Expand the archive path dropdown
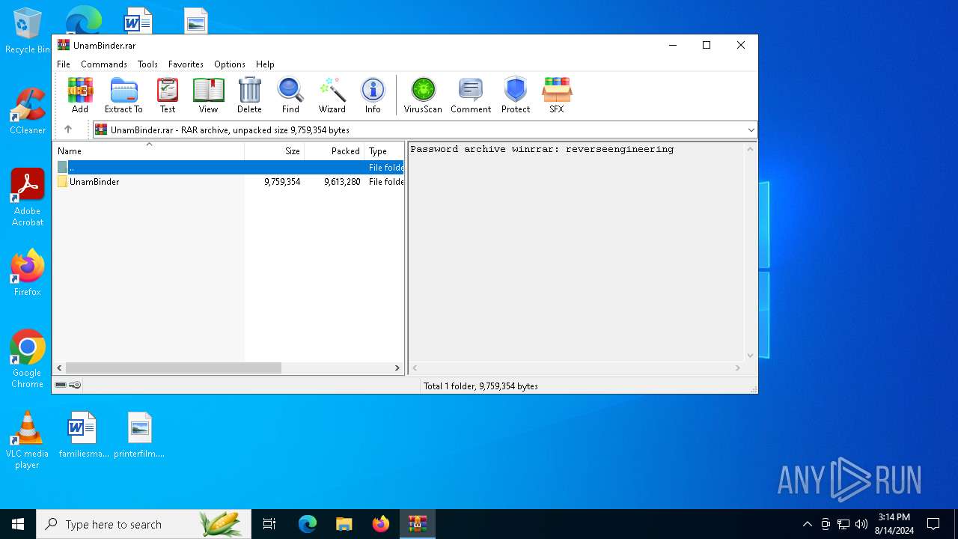The width and height of the screenshot is (958, 539). [x=751, y=130]
